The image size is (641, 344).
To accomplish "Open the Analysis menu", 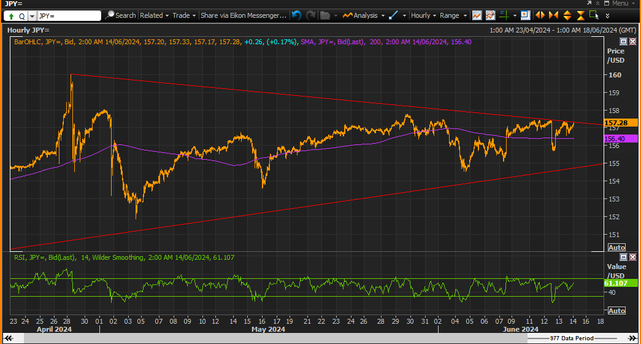I will click(x=364, y=15).
